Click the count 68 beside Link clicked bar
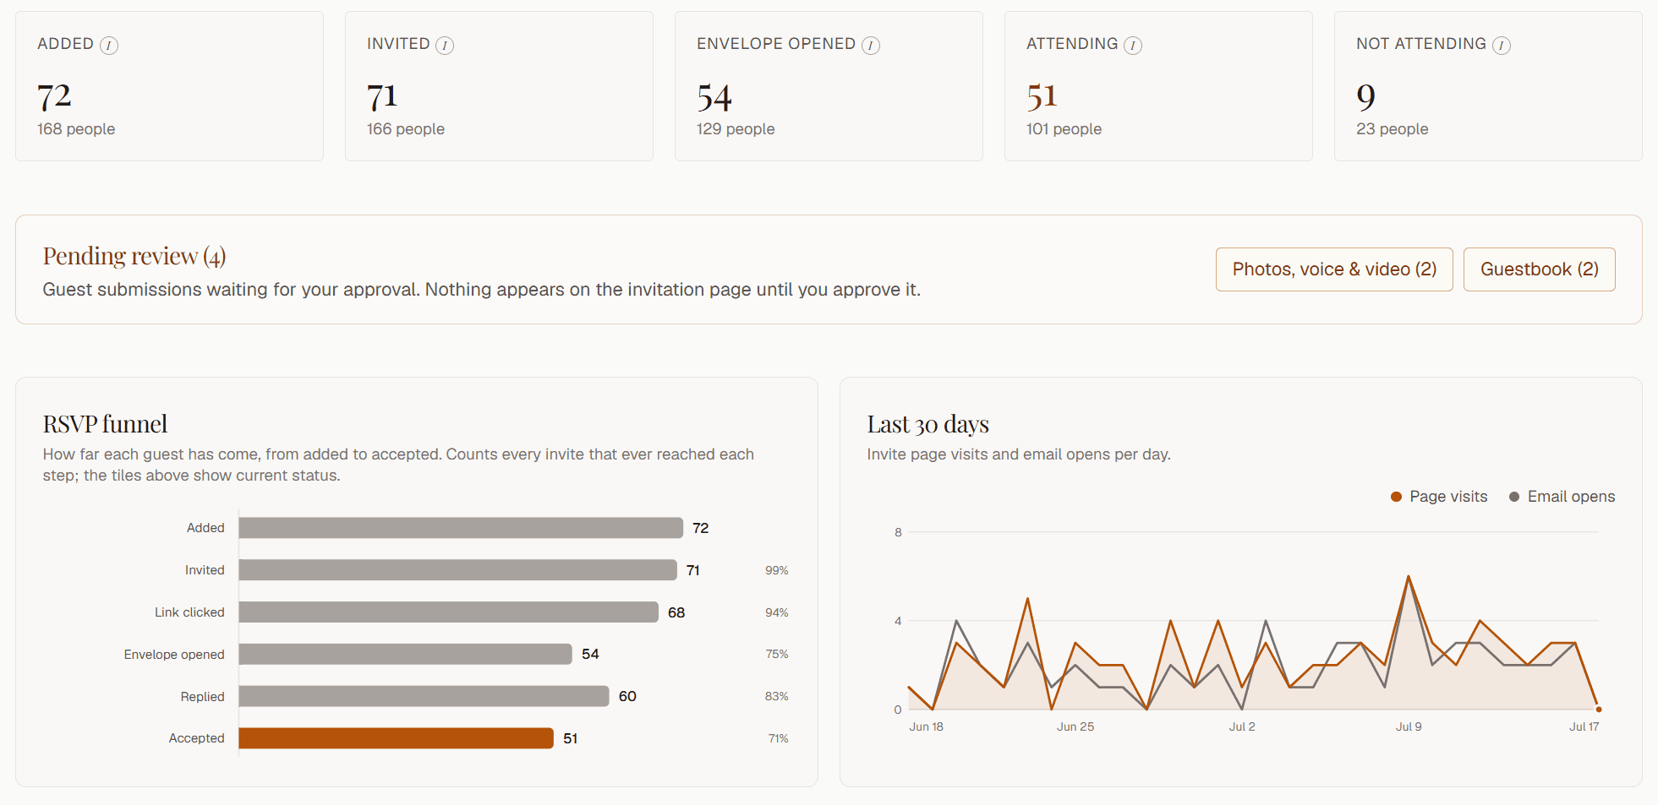This screenshot has width=1658, height=805. point(676,612)
